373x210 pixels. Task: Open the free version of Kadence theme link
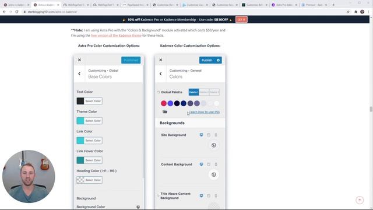[x=116, y=36]
